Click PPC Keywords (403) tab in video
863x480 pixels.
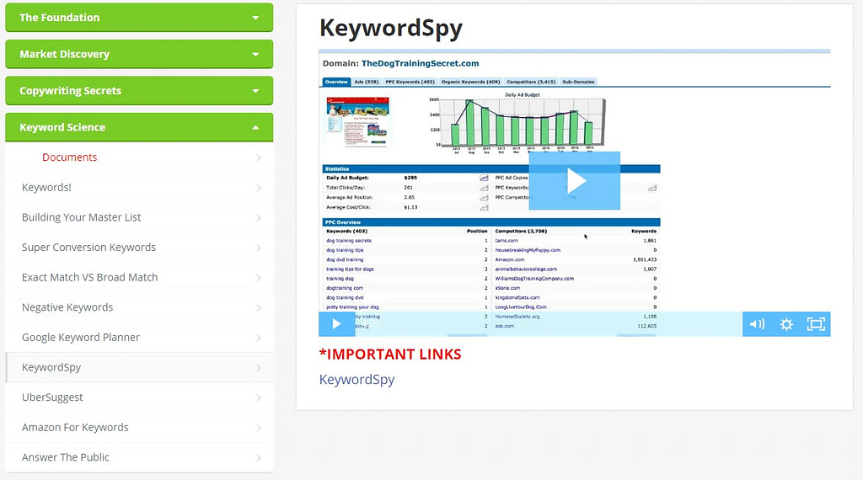point(410,82)
